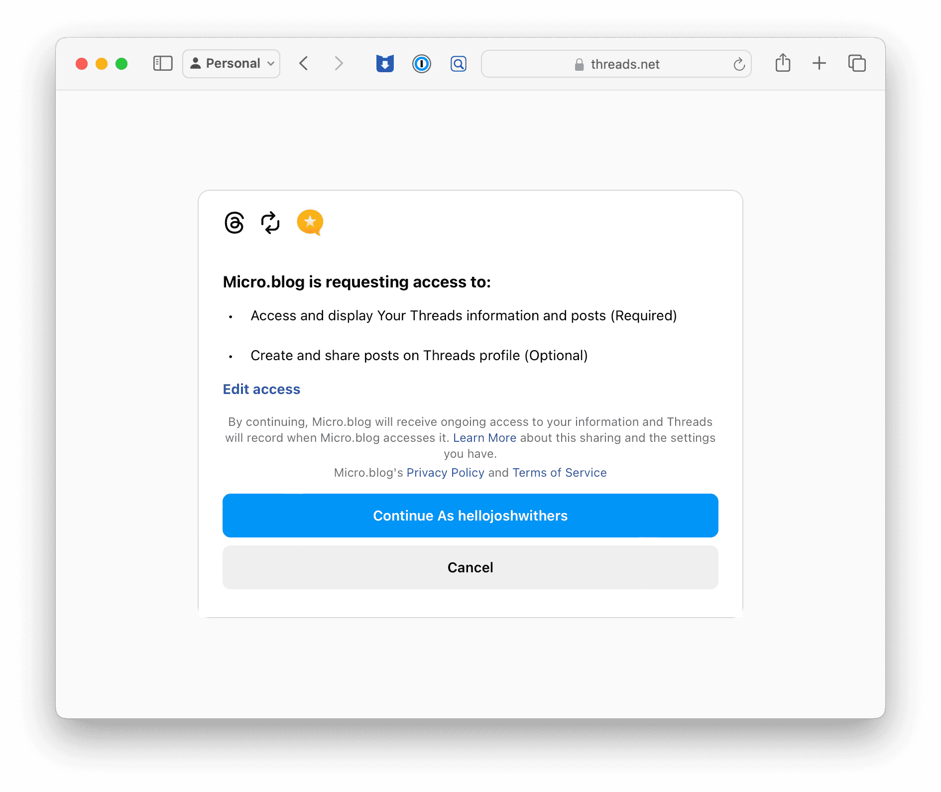Viewport: 941px width, 792px height.
Task: Click the blue magnifier search extension icon
Action: pyautogui.click(x=458, y=64)
